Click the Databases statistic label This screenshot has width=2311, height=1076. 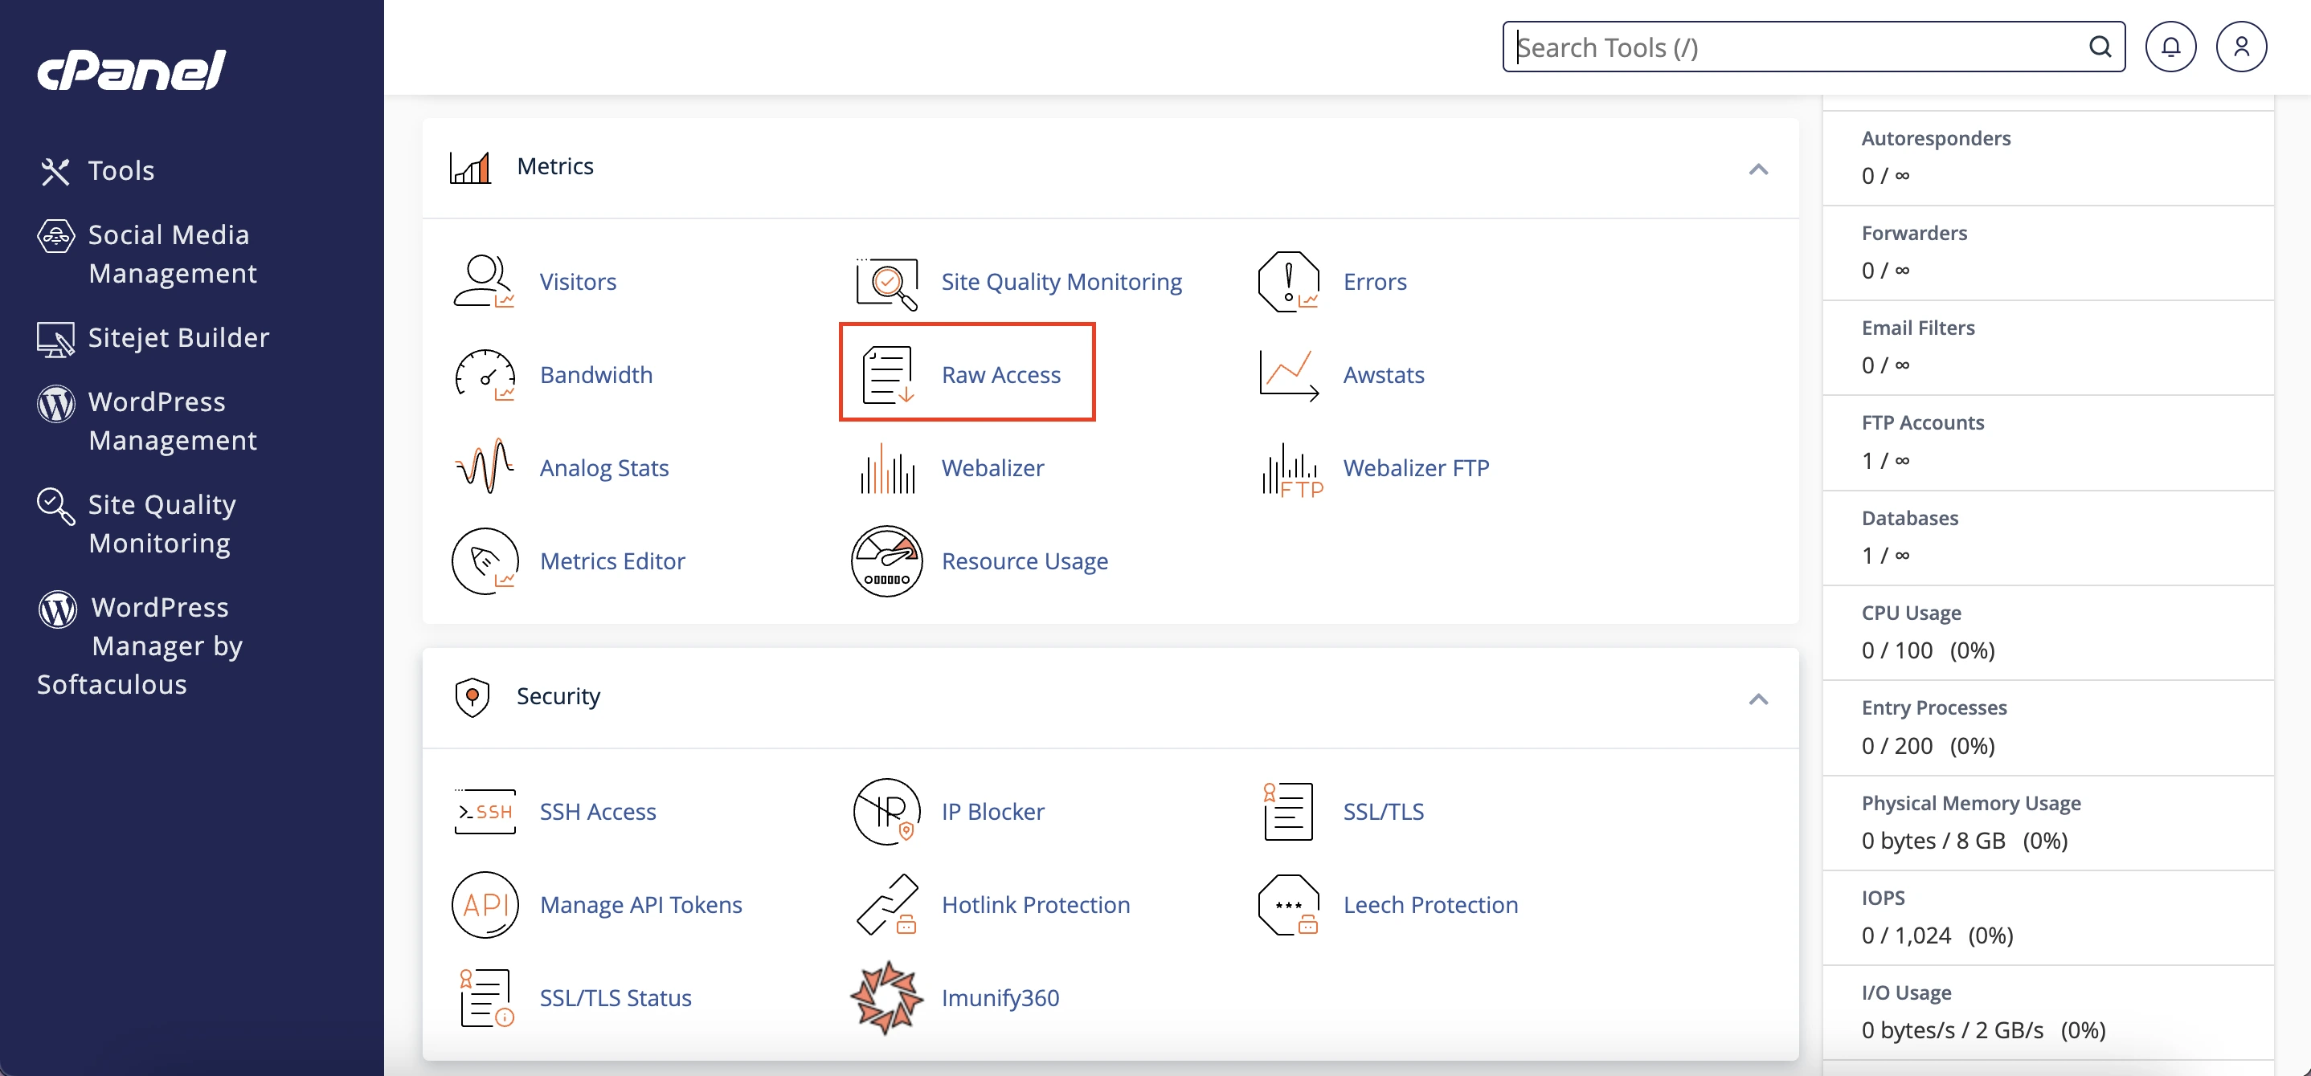point(1910,518)
